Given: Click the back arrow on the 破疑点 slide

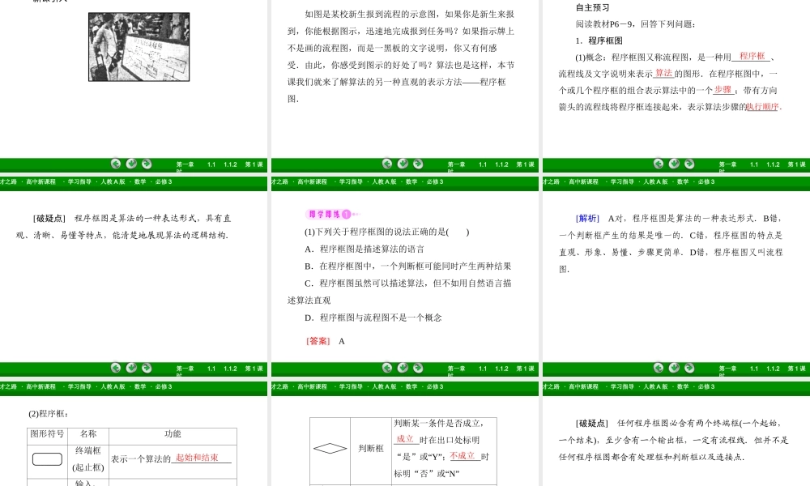Looking at the screenshot, I should tap(116, 368).
